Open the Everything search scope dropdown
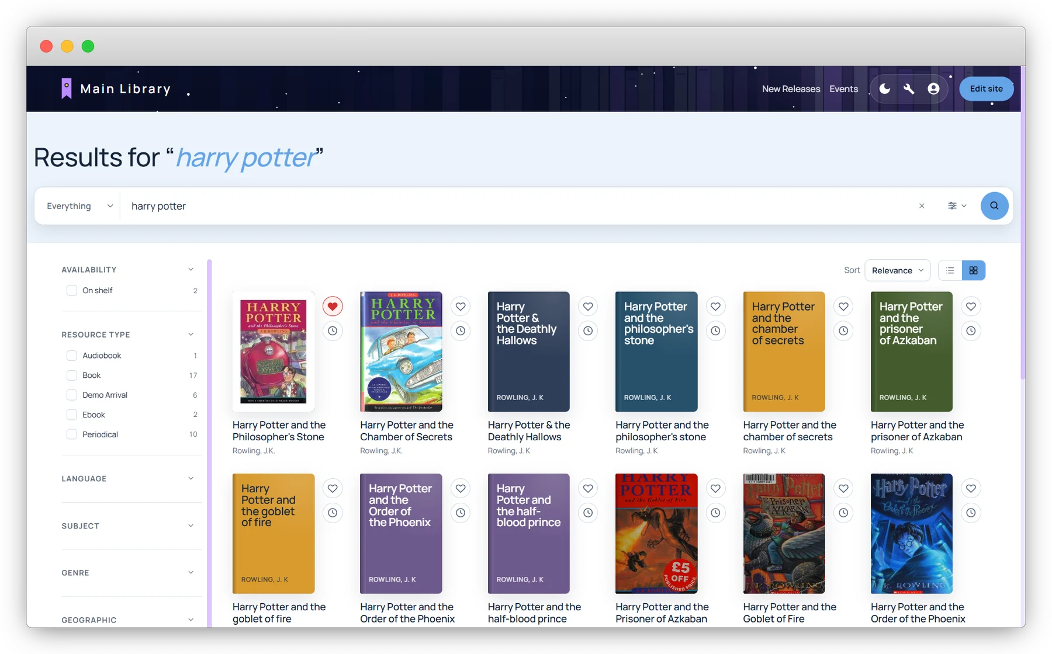The width and height of the screenshot is (1052, 654). point(79,206)
